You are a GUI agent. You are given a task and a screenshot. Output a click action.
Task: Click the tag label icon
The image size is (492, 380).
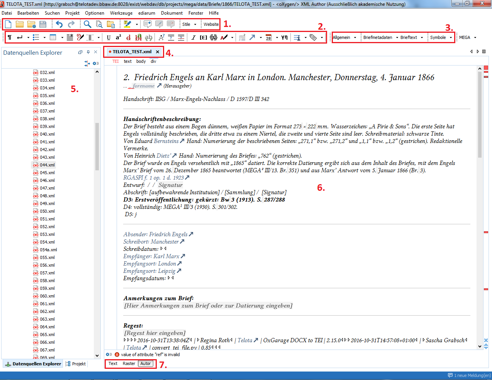click(x=313, y=37)
